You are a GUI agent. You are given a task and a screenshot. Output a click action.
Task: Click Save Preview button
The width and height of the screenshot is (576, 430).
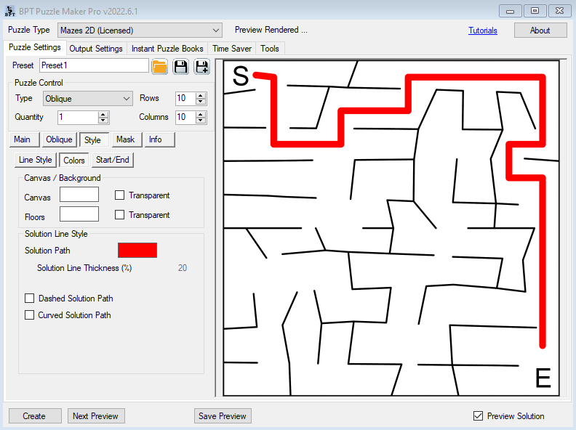223,415
